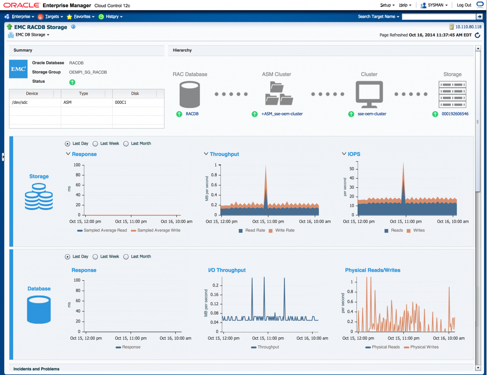
Task: Open the Favorites menu
Action: pyautogui.click(x=82, y=17)
